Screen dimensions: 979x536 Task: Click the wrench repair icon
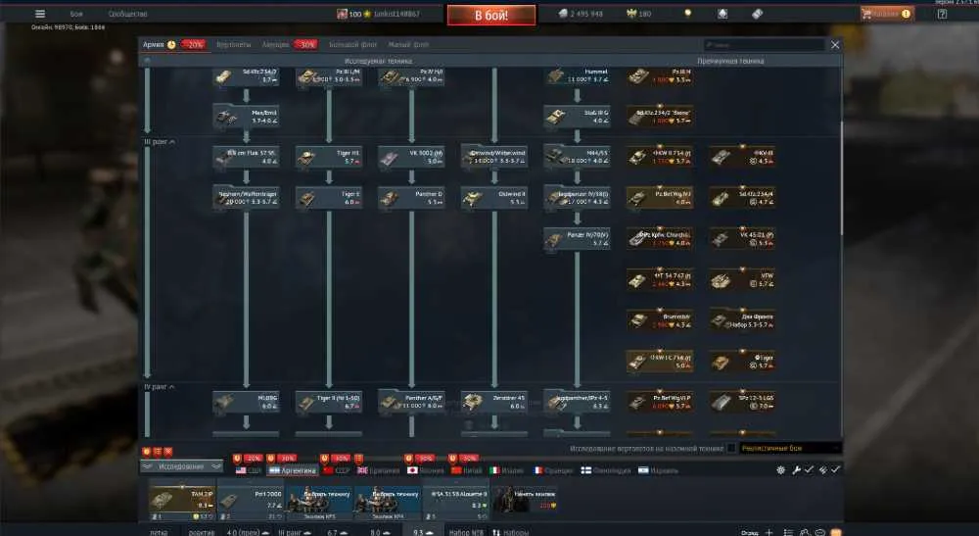click(796, 469)
